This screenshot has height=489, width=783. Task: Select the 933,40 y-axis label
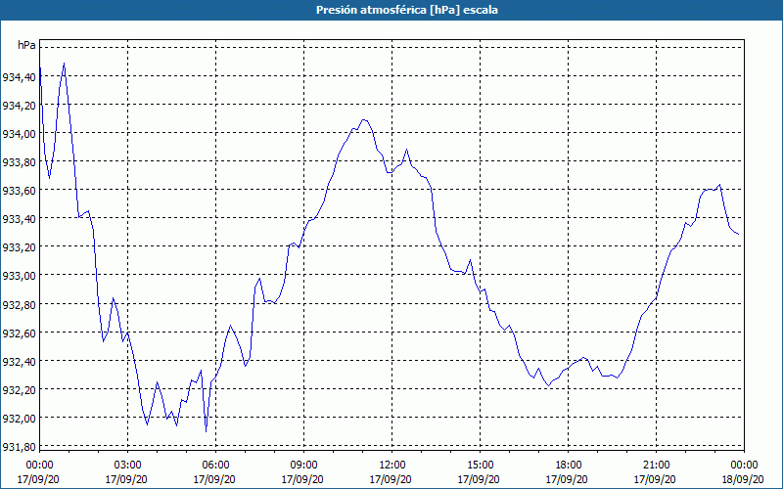click(x=19, y=219)
